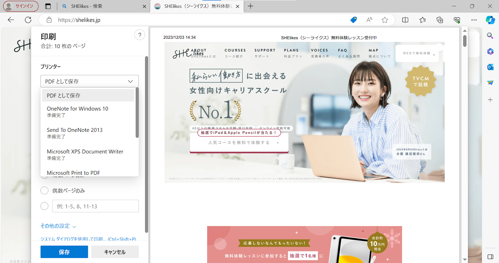Screen dimensions: 499x263
Task: Click the pink campaign banner preview page
Action: [x=304, y=245]
